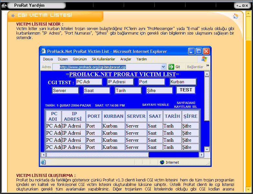Open the address bar dropdown arrow
Viewport: 253px width, 194px height.
point(164,67)
